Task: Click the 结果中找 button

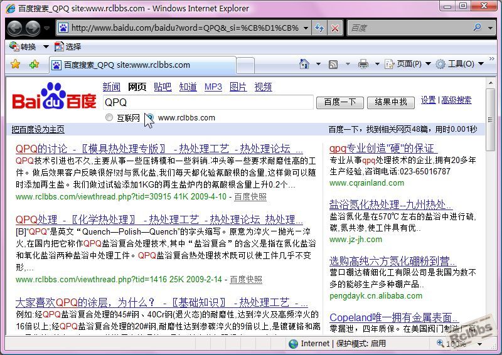Action: pos(391,102)
